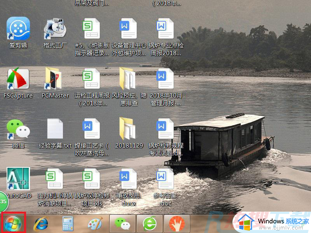311x233 pixels.
Task: Switch to WeChat in the taskbar
Action: (x=122, y=224)
